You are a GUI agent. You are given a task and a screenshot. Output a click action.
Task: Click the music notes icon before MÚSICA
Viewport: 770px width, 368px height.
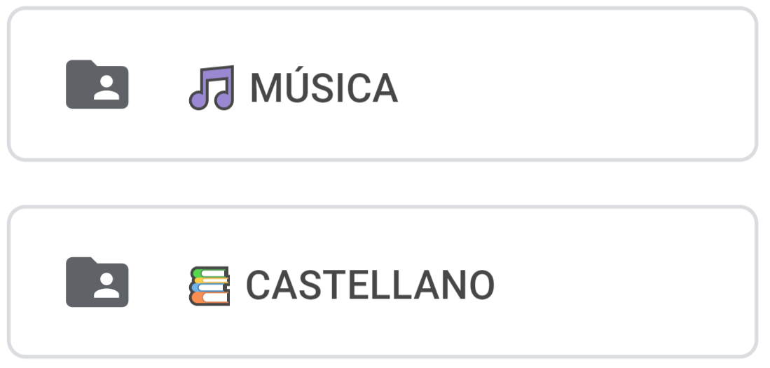pos(211,88)
